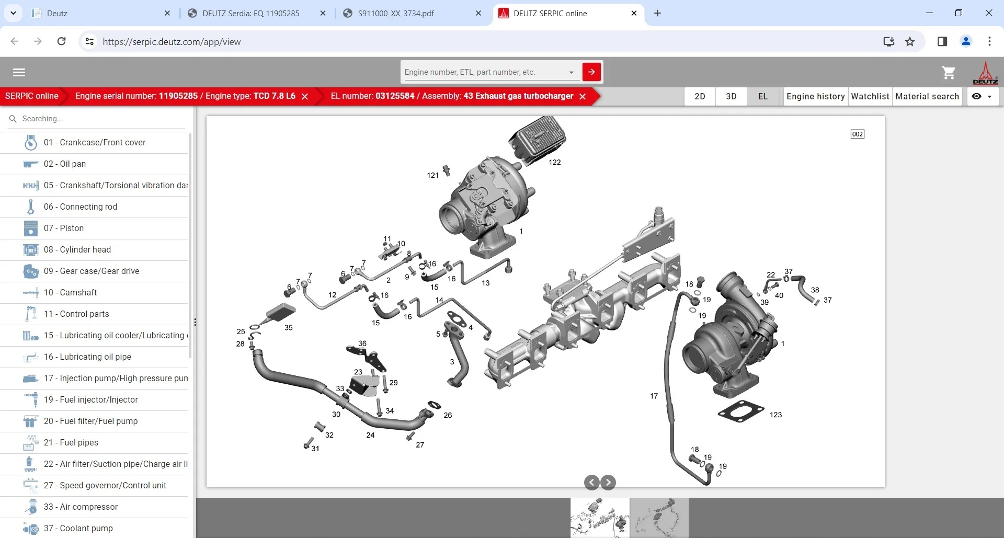Open the browser tab search chevron

[x=13, y=13]
